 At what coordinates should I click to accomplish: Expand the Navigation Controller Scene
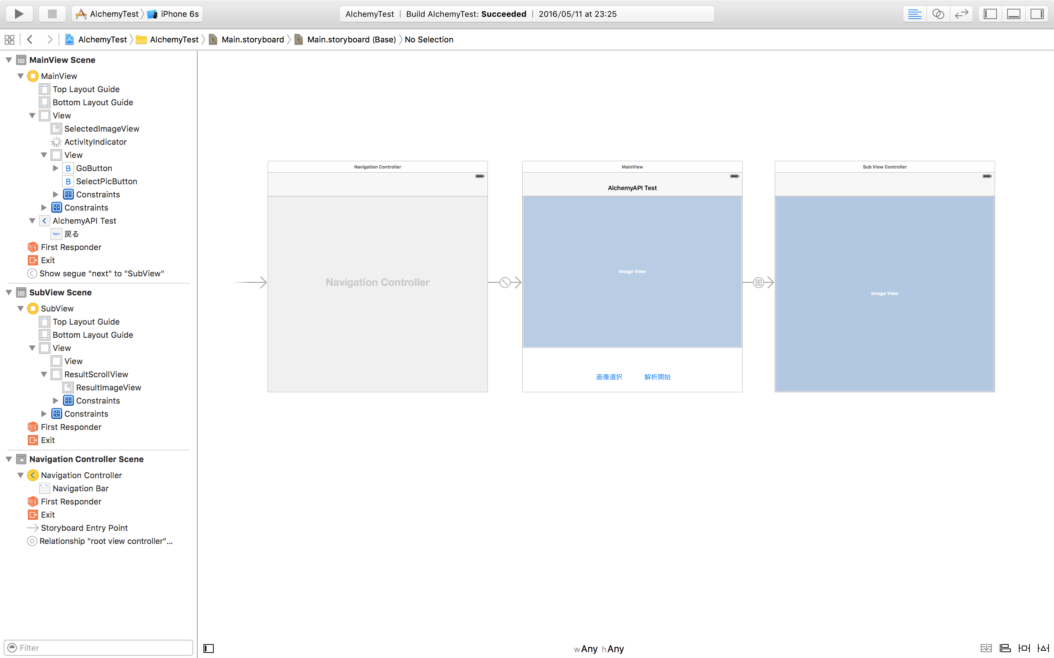point(9,459)
